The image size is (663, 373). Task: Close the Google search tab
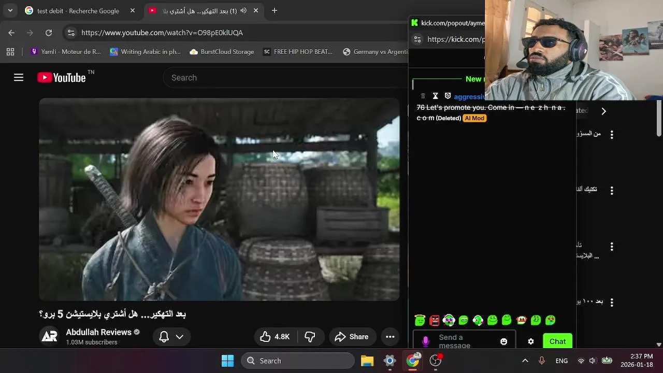pyautogui.click(x=133, y=10)
